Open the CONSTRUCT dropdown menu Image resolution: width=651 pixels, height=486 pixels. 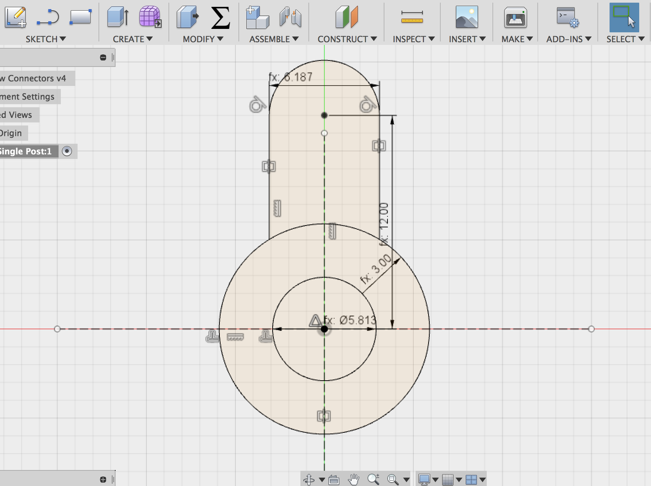[x=347, y=39]
